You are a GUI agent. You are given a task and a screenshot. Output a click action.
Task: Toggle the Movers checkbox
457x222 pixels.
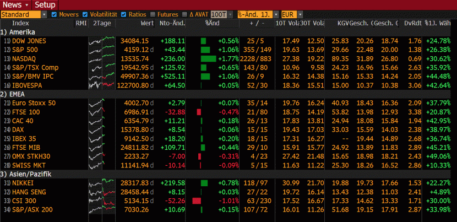click(53, 14)
